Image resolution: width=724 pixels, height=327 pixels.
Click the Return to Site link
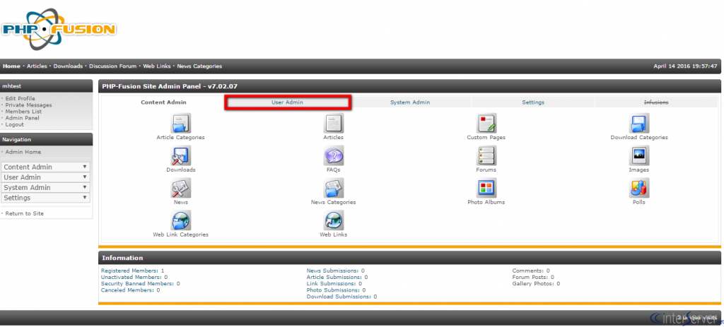tap(25, 213)
